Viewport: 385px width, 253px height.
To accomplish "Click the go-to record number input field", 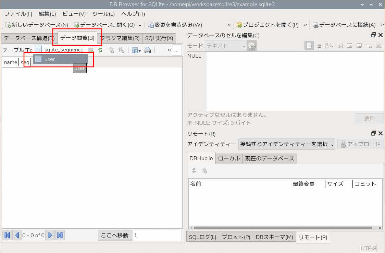I will click(x=157, y=235).
